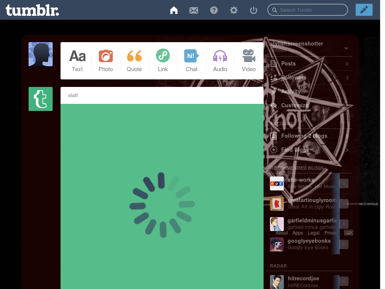The height and width of the screenshot is (289, 385).
Task: Open Customize in the sidebar
Action: pos(309,105)
